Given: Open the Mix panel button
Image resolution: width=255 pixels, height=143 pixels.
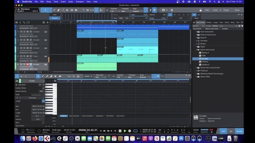Looking at the screenshot, I should coord(231,131).
